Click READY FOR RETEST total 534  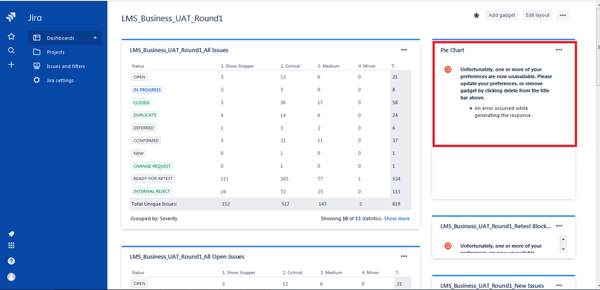pos(396,178)
